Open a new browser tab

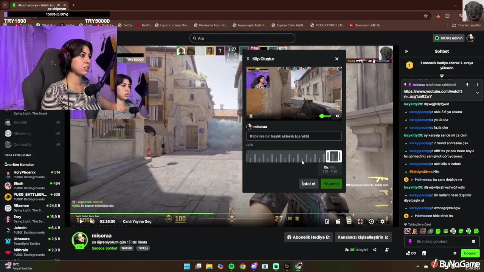[73, 5]
